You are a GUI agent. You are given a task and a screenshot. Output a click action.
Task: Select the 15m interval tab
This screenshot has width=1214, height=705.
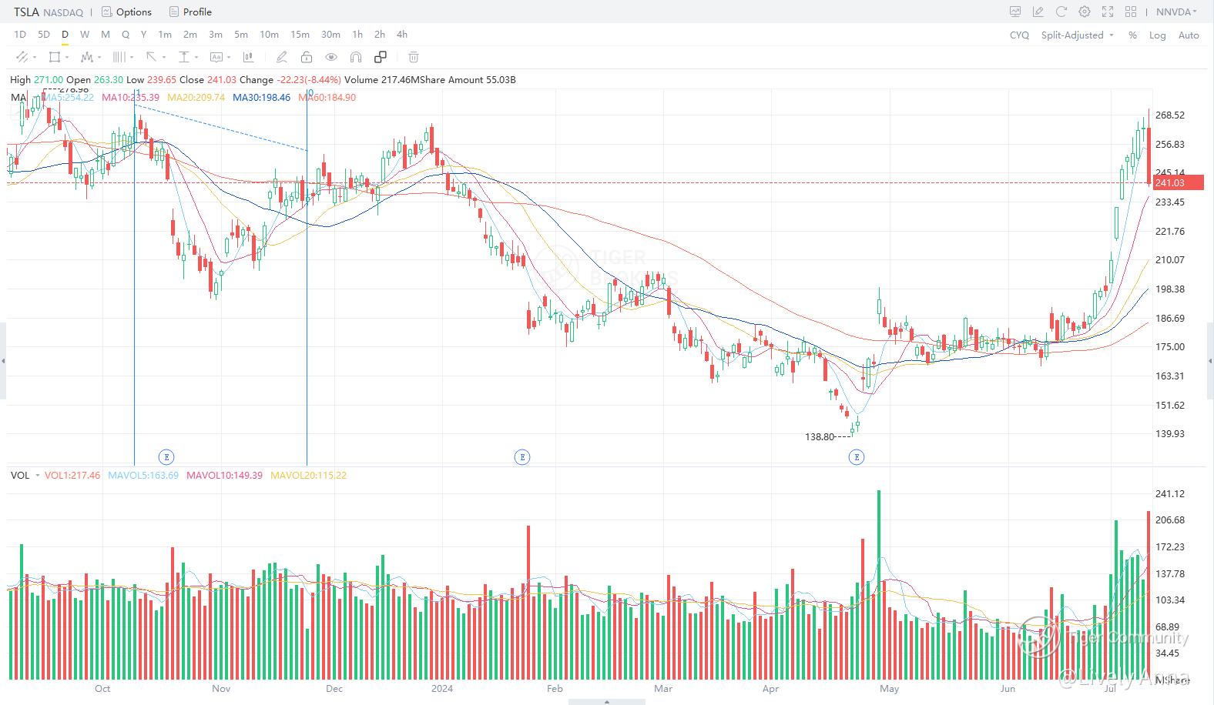point(300,34)
